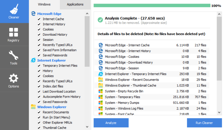The image size is (224, 130).
Task: Click Edge icon beside Internet Cache result
Action: point(101,45)
